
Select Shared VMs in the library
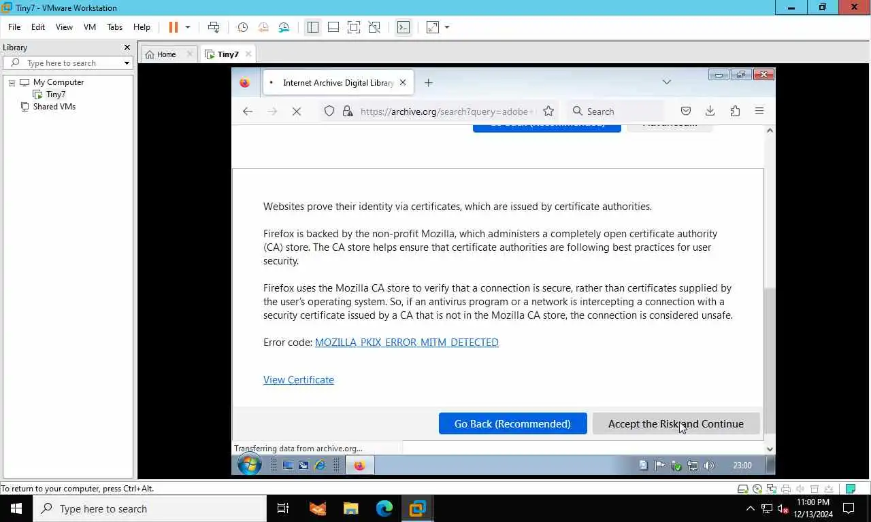pyautogui.click(x=54, y=107)
